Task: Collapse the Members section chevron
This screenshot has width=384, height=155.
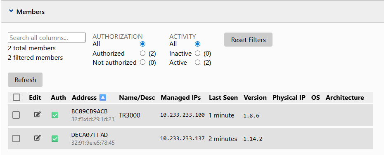Action: point(11,11)
